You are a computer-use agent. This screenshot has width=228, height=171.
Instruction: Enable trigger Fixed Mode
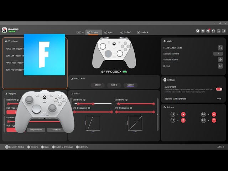[x=56, y=130]
